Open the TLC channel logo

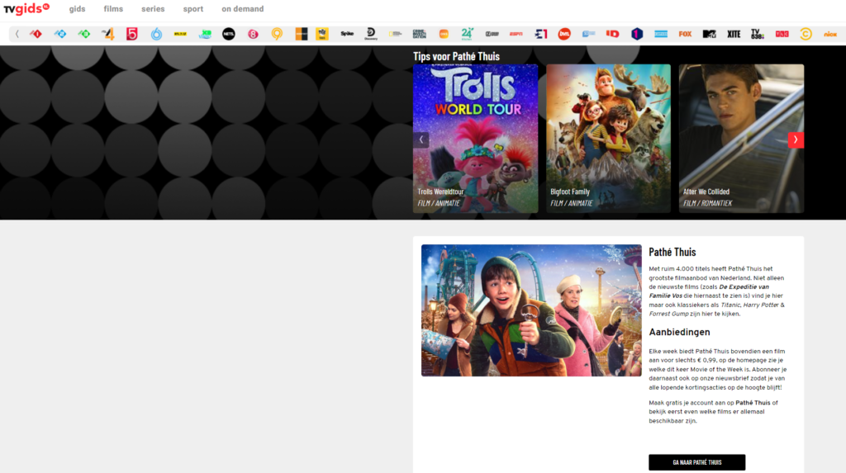click(x=782, y=34)
